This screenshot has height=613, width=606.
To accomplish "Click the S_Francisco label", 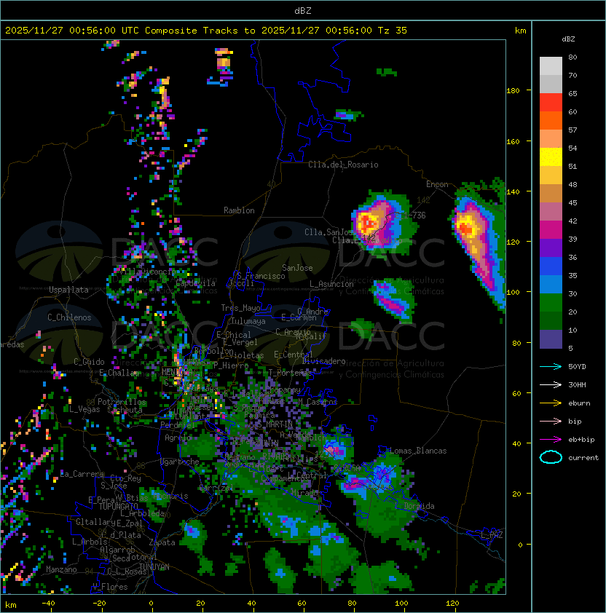I will pos(261,276).
